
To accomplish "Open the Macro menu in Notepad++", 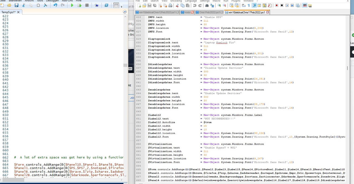I will pyautogui.click(x=216, y=1).
